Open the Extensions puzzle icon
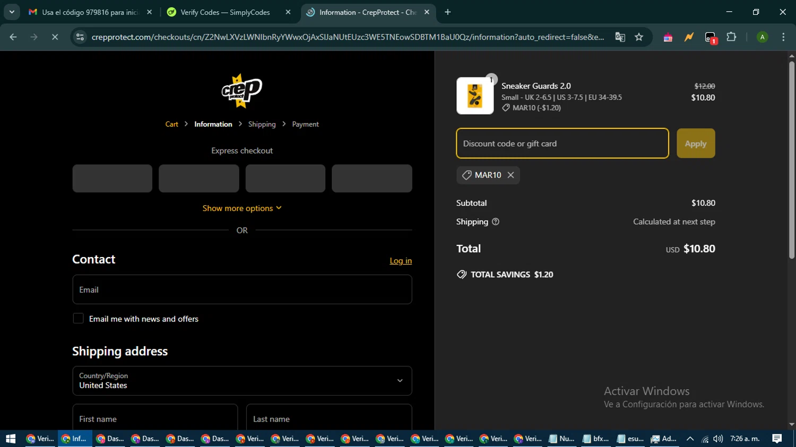 [x=731, y=37]
